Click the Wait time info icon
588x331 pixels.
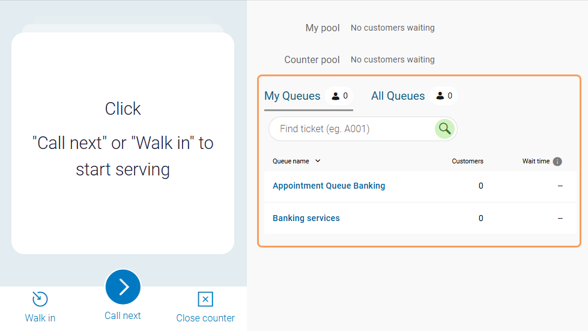(x=557, y=162)
